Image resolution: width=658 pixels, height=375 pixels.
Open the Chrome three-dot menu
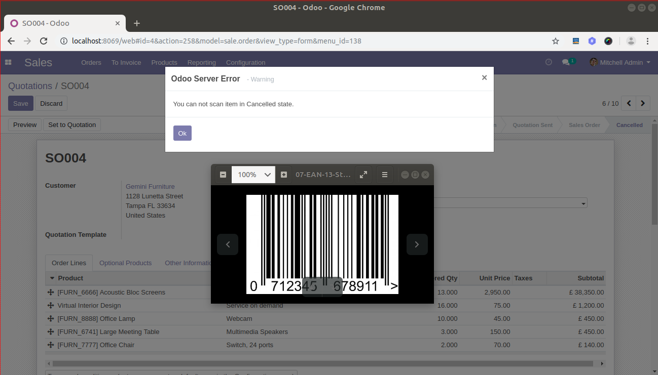coord(647,41)
